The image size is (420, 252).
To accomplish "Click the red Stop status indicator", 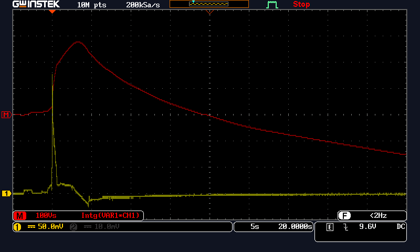I will (x=301, y=4).
